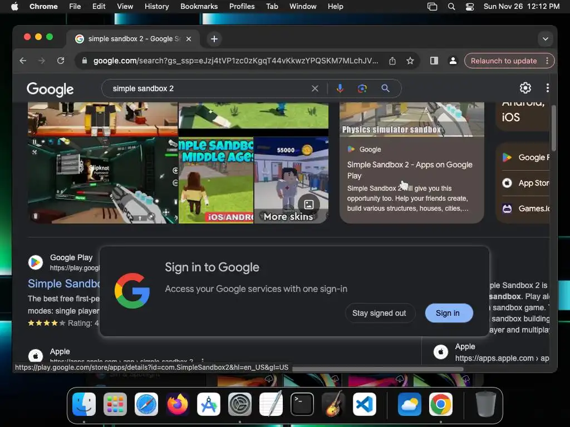570x427 pixels.
Task: Open Launchpad from the Dock
Action: [x=115, y=404]
